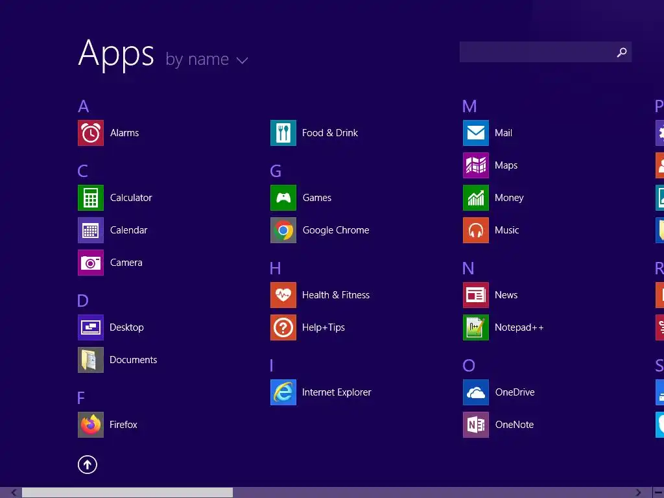664x498 pixels.
Task: Click the horizontal scrollbar right arrow
Action: coord(638,493)
